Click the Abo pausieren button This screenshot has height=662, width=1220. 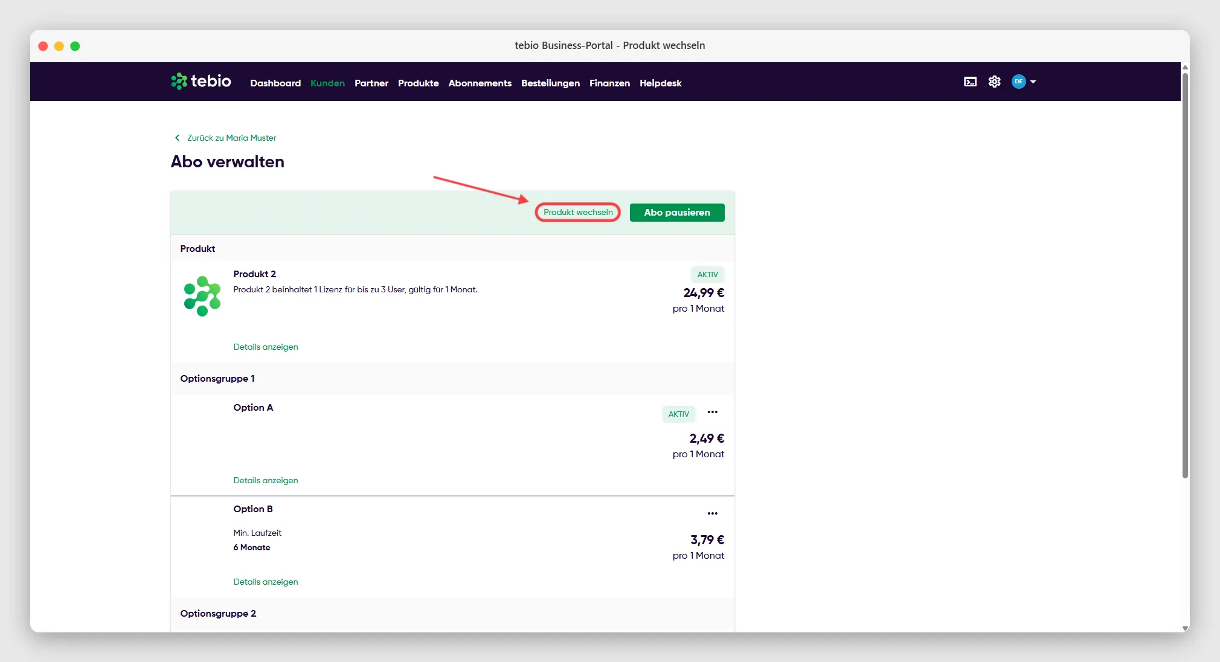(677, 212)
